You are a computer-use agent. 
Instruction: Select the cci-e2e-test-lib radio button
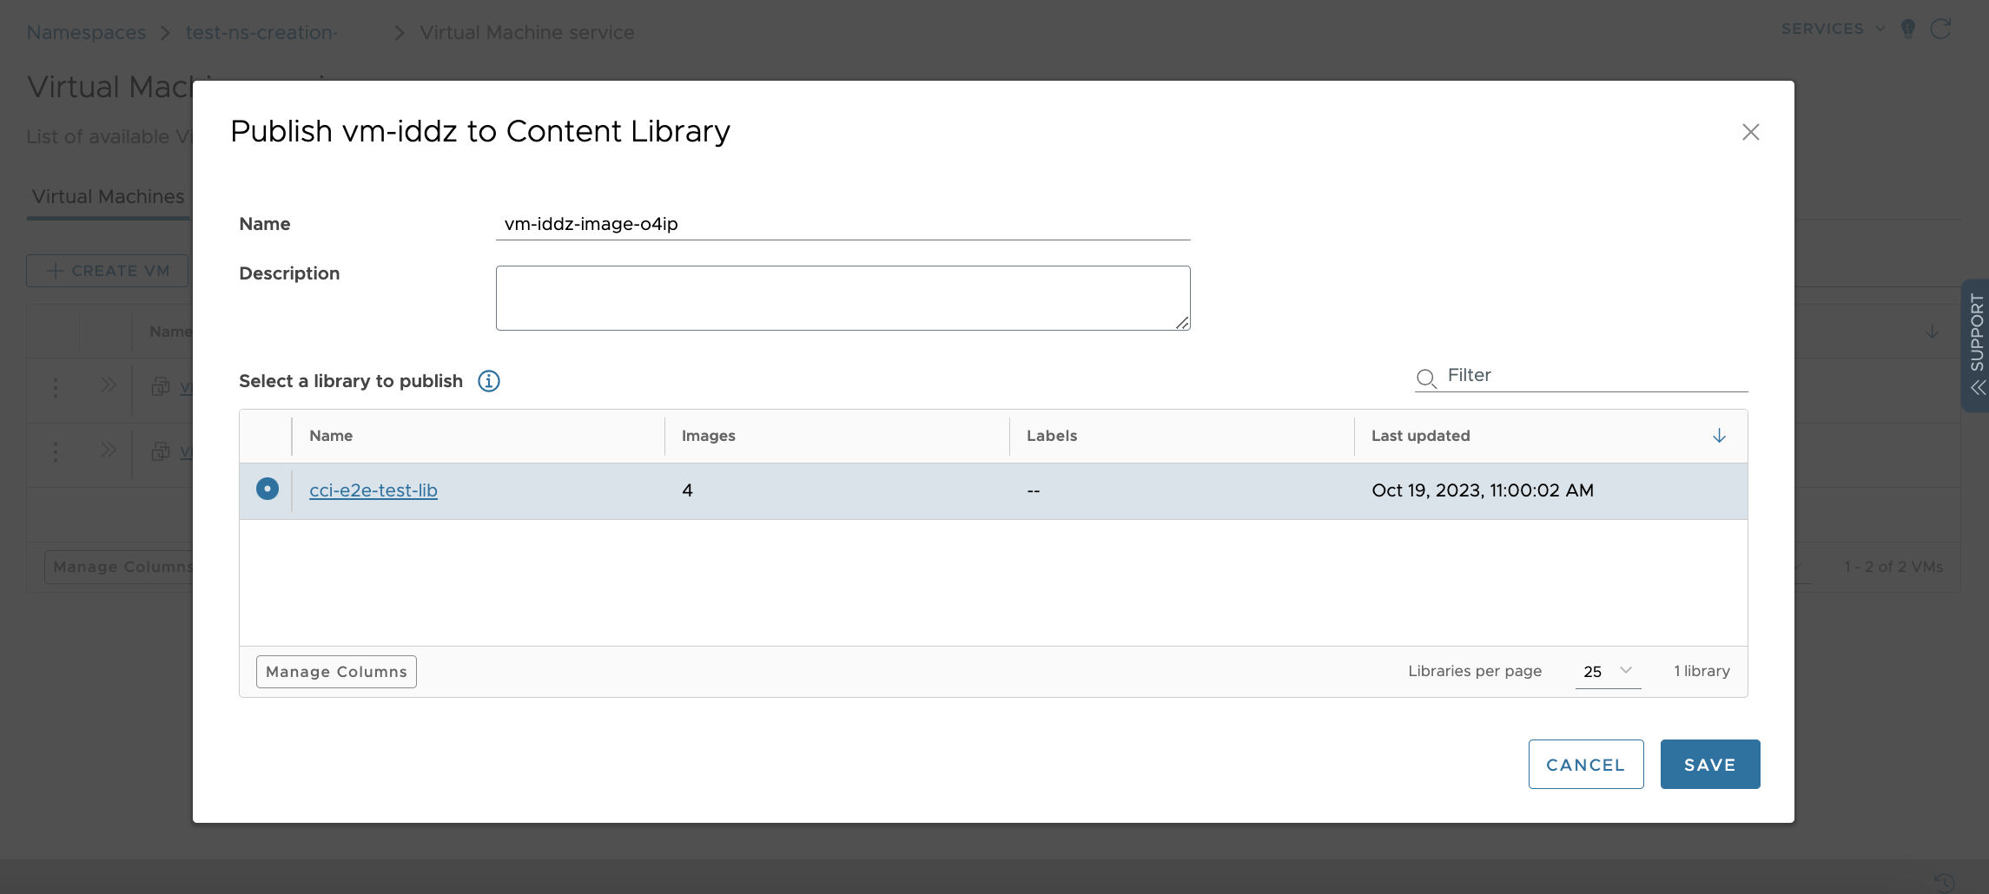(x=268, y=489)
